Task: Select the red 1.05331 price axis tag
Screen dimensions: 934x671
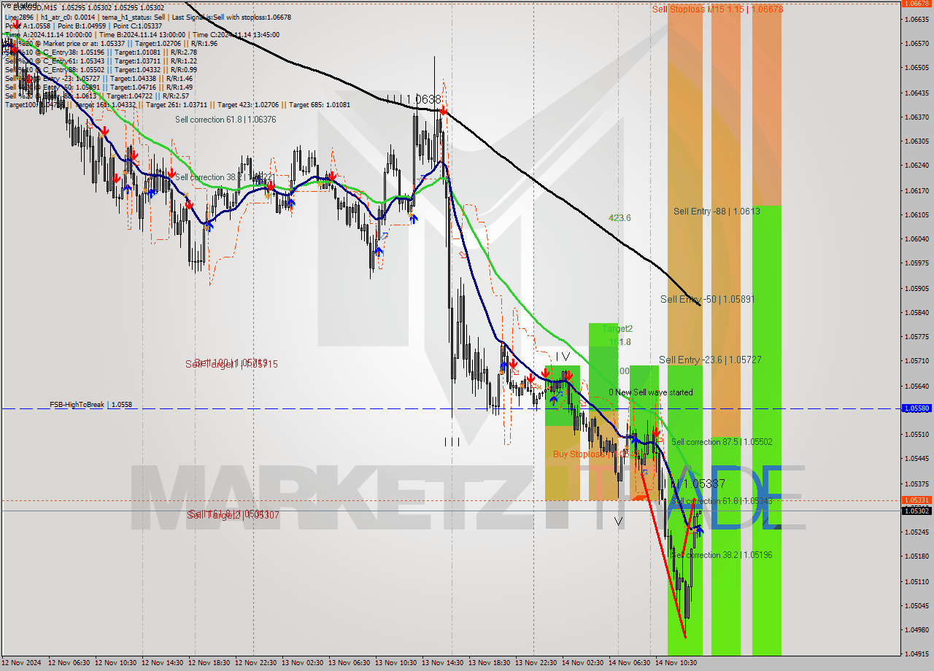Action: pyautogui.click(x=916, y=500)
